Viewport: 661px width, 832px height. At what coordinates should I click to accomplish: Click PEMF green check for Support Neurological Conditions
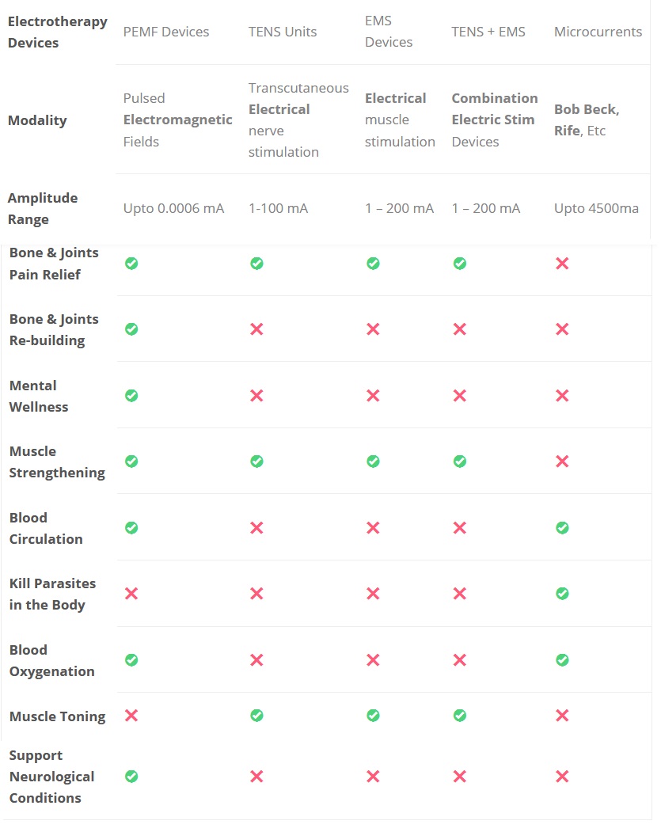tap(131, 777)
